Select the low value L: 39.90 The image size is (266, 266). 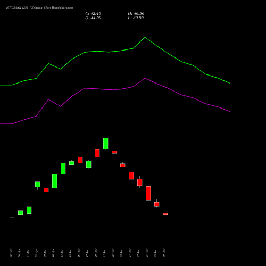(x=136, y=18)
